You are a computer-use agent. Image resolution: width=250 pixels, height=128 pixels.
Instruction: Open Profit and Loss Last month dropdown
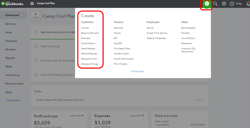[77, 116]
